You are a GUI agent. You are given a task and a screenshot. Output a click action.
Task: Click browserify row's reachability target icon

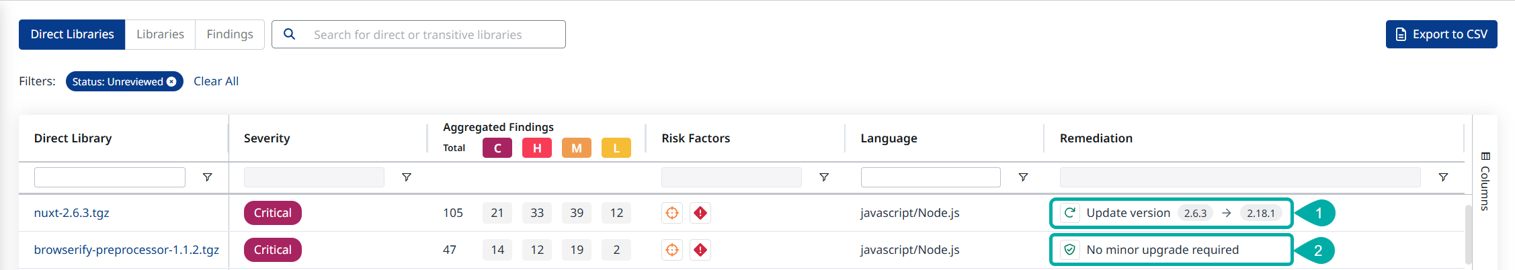click(x=672, y=250)
